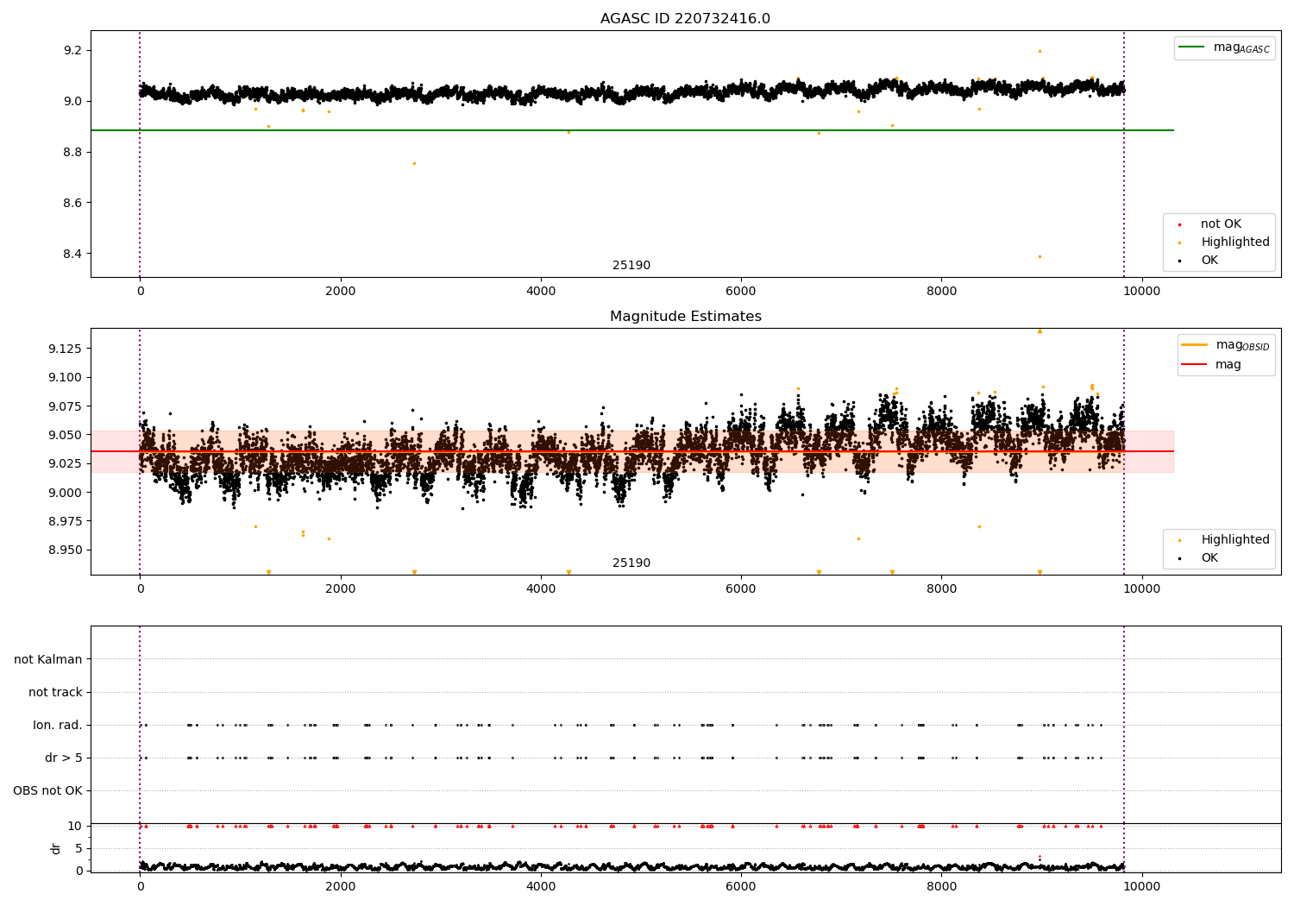The height and width of the screenshot is (906, 1294).
Task: Click the 8.950 tick on middle plot y-axis
Action: (x=66, y=551)
